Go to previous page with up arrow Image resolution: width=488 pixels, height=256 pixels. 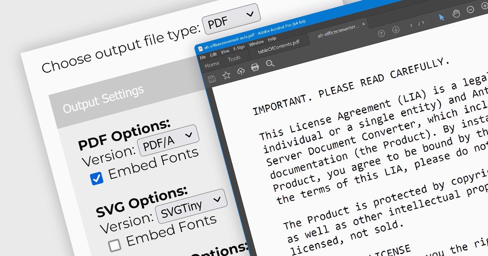pyautogui.click(x=381, y=34)
